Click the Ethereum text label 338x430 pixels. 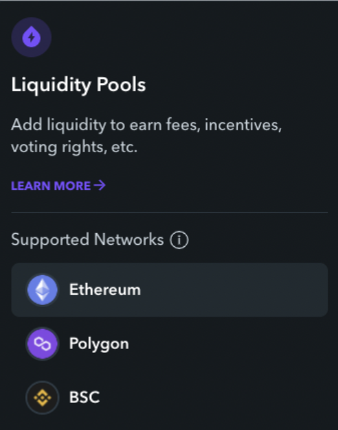[105, 289]
